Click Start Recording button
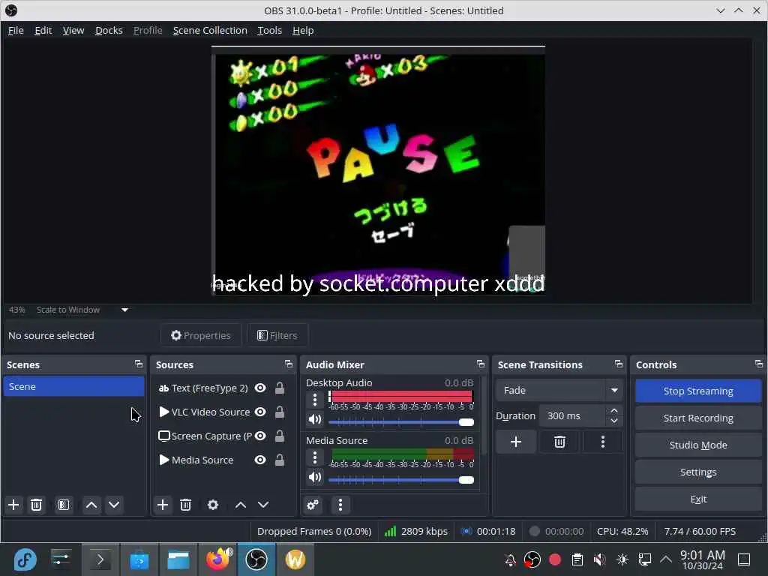Viewport: 768px width, 576px height. coord(698,418)
